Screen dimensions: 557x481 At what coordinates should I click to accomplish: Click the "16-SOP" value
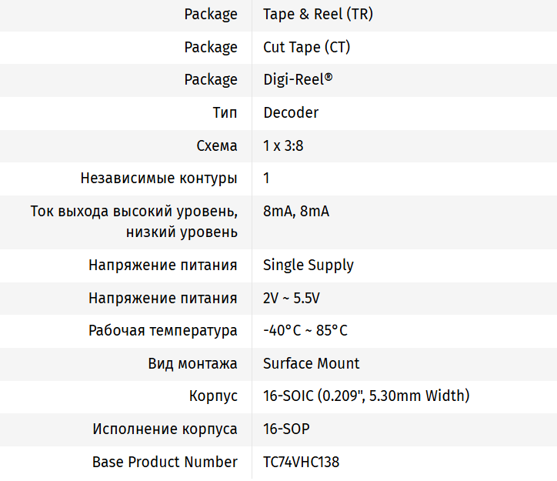(x=286, y=429)
